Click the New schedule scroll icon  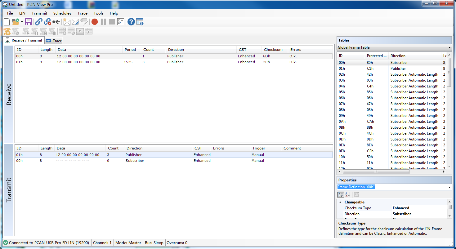coord(7,31)
